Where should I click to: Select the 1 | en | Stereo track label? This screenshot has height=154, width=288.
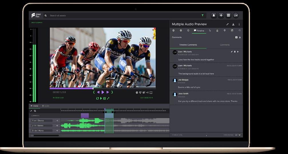point(42,121)
